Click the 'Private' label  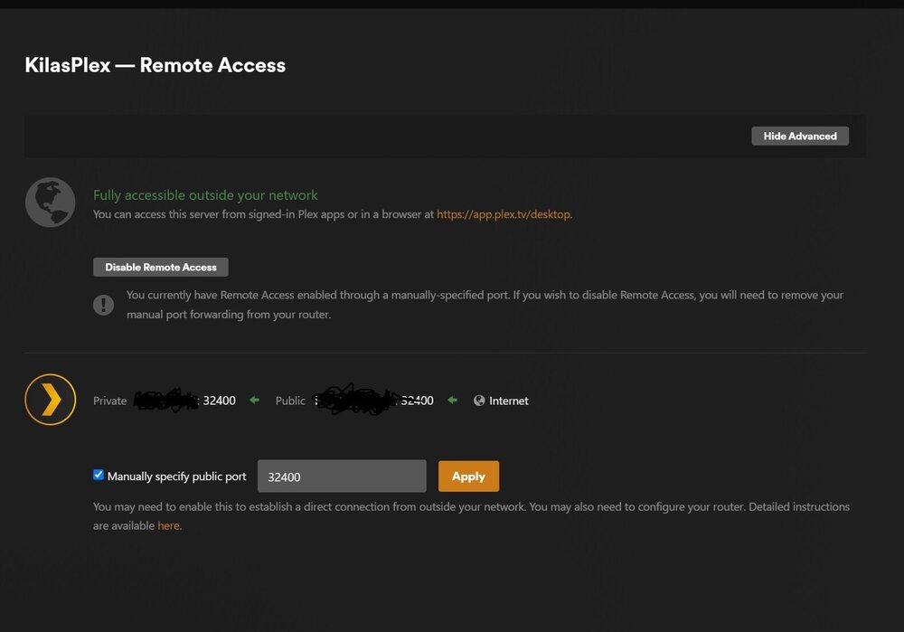(109, 401)
